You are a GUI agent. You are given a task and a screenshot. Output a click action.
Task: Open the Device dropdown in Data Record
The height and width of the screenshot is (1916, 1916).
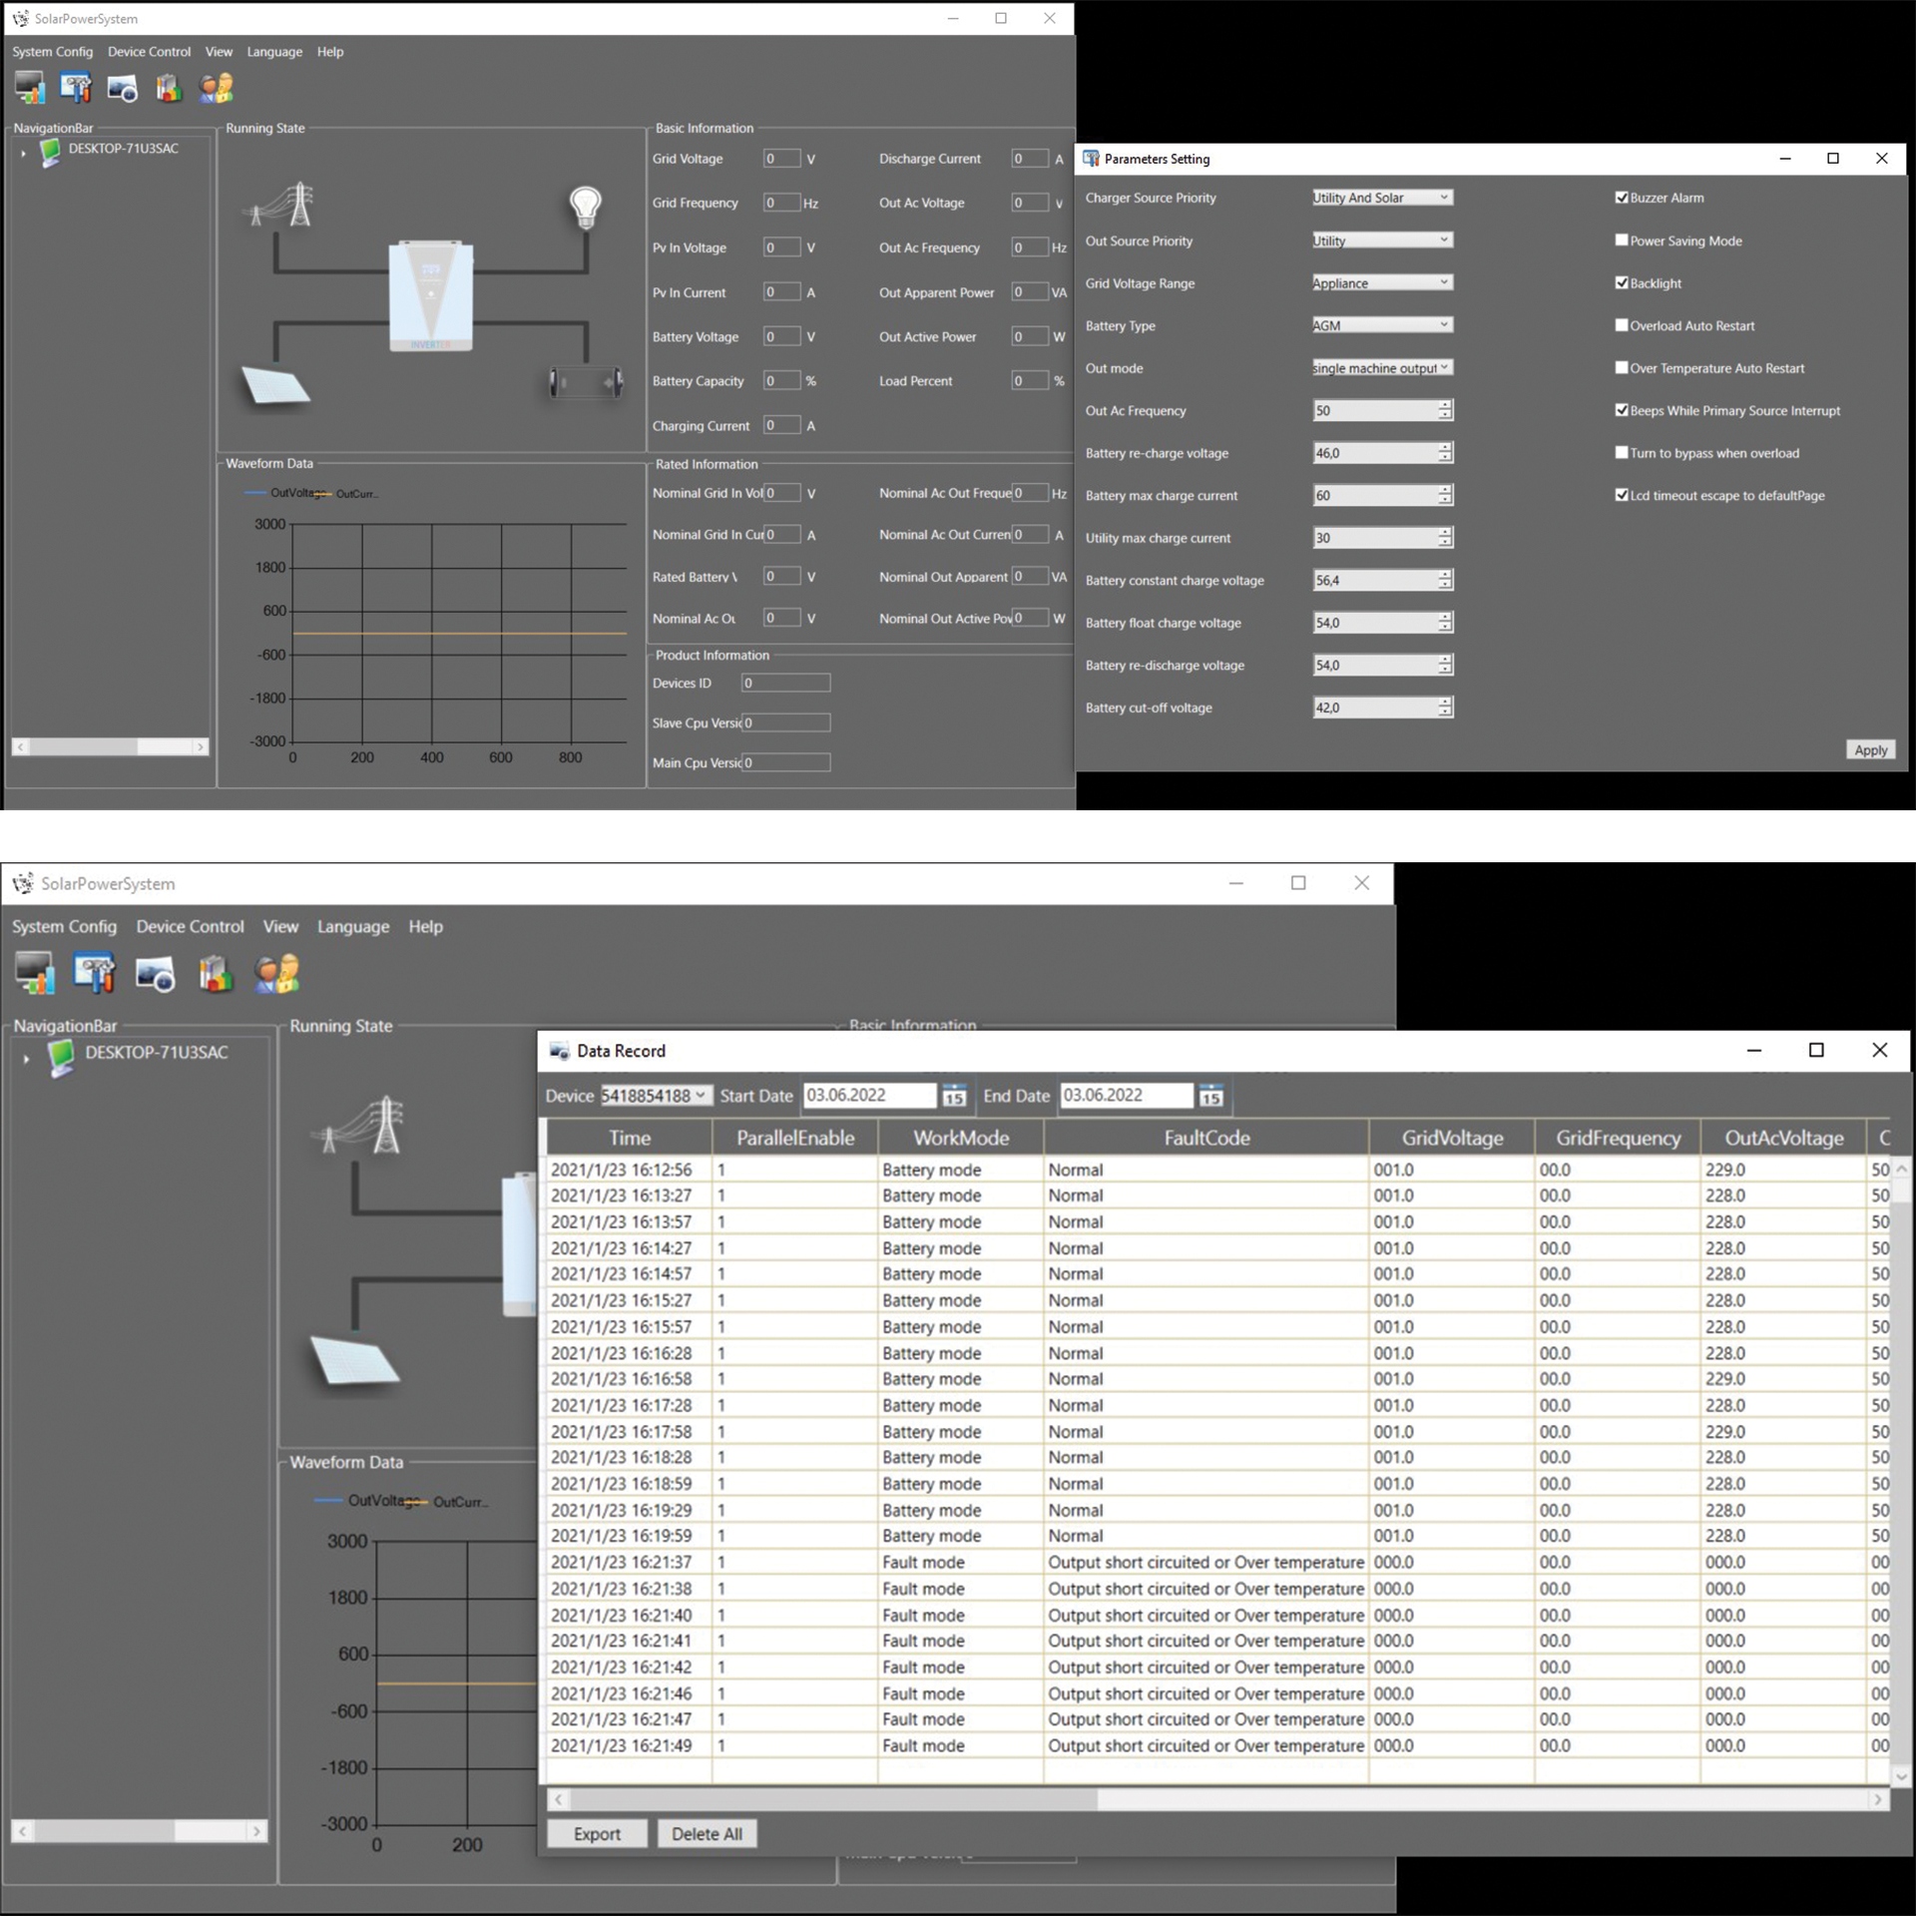[655, 1096]
